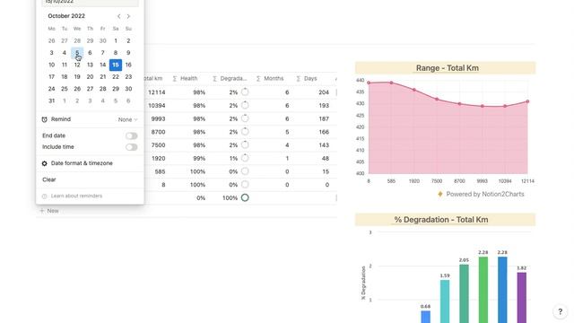574x323 pixels.
Task: Click the data point at 12114 km
Action: click(x=527, y=101)
